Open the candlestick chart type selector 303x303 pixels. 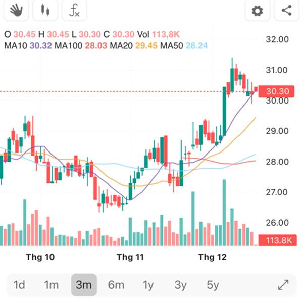(x=45, y=10)
